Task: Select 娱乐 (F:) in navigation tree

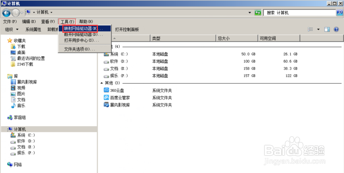Action: (26, 153)
